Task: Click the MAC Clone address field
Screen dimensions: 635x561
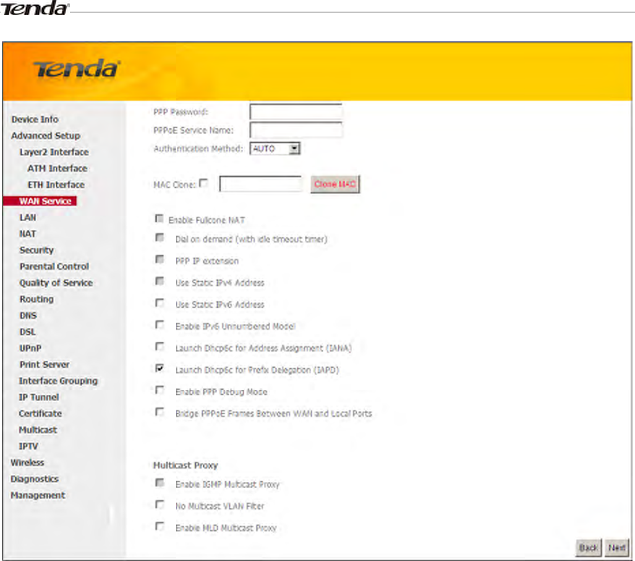Action: pyautogui.click(x=260, y=183)
